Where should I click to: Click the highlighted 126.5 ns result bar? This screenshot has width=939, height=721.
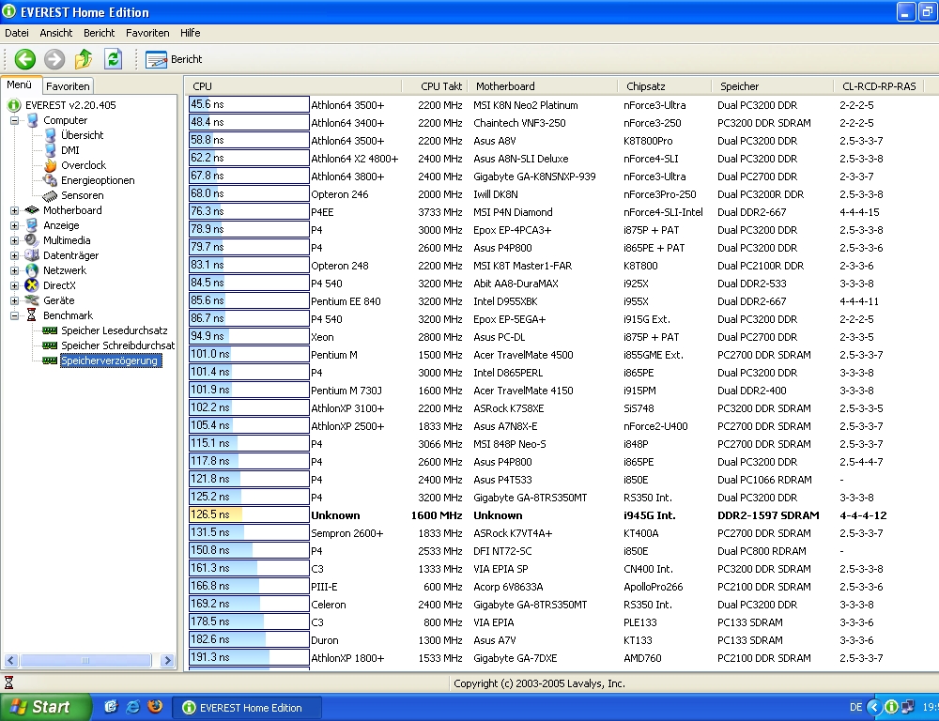pos(249,515)
